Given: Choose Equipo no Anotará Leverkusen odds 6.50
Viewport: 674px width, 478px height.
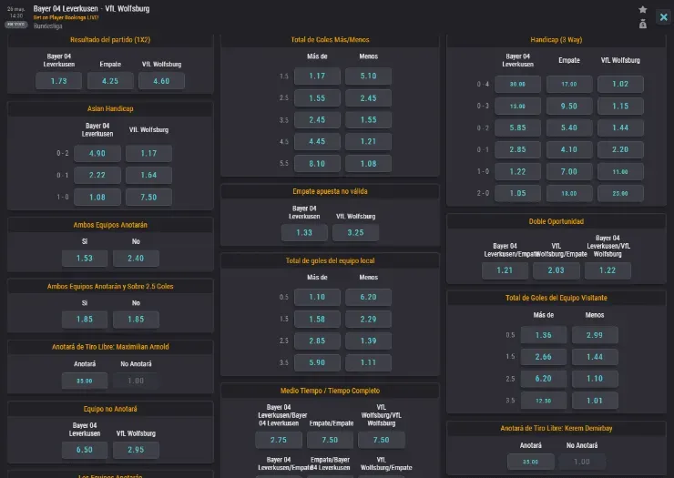Looking at the screenshot, I should (x=85, y=450).
